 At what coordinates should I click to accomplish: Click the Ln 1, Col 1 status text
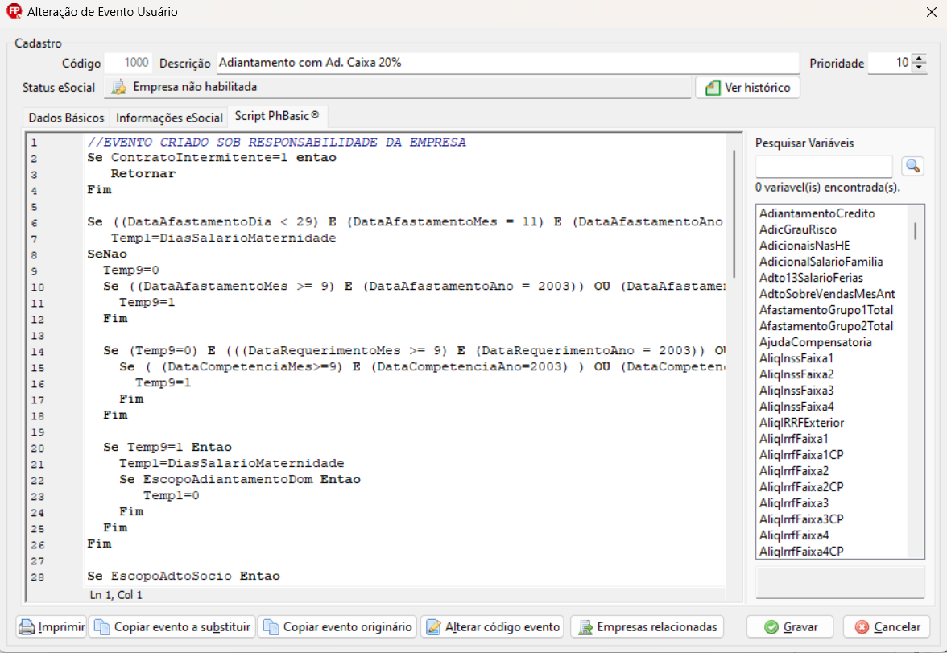coord(116,595)
